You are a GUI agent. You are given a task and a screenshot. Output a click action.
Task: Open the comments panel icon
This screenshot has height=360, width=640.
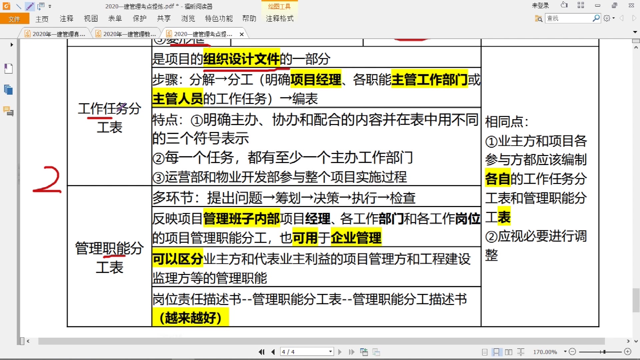[8, 111]
